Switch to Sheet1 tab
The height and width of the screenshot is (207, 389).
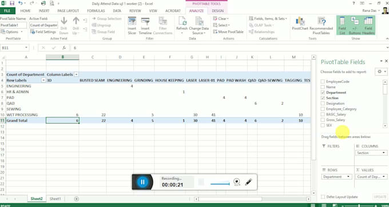(x=55, y=199)
